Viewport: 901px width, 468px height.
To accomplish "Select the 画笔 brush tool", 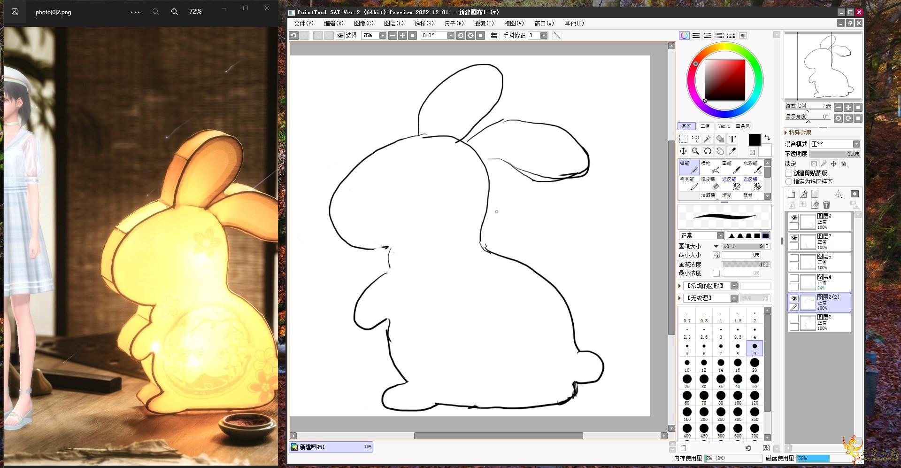I will (731, 167).
